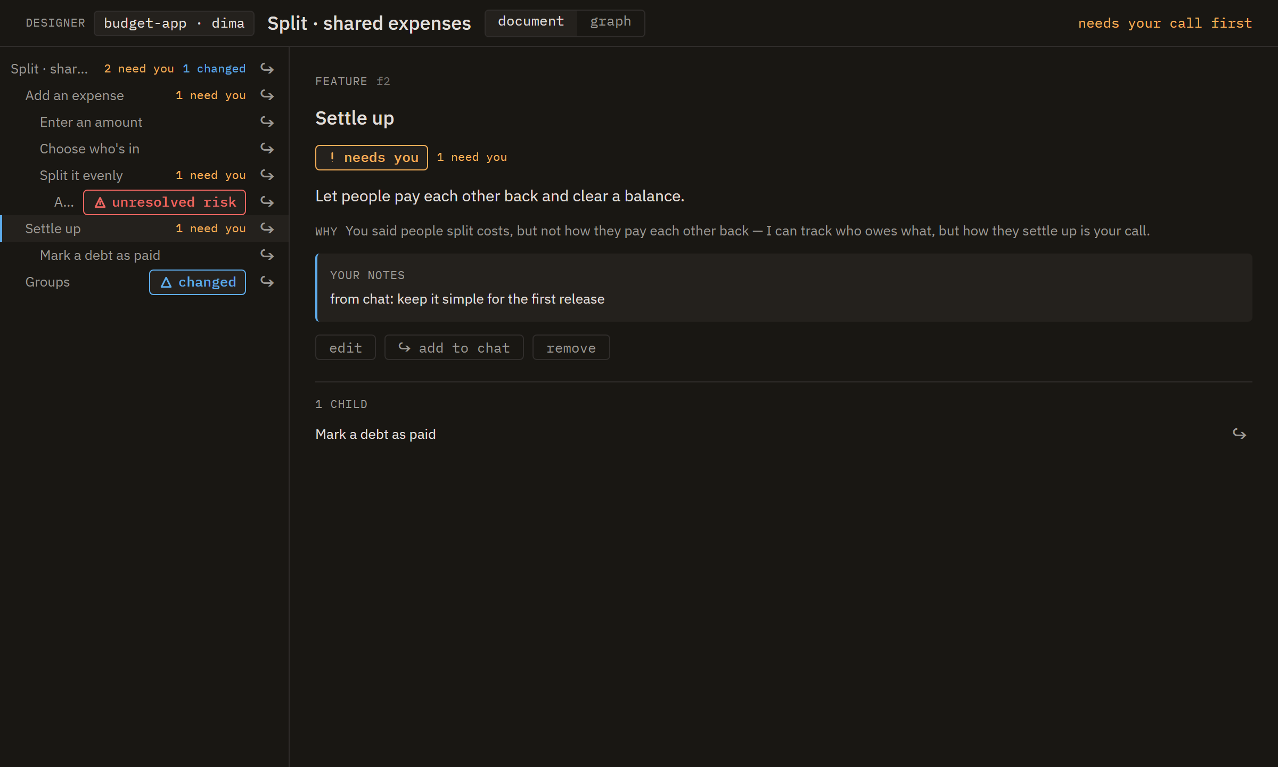The height and width of the screenshot is (767, 1278).
Task: Select Settle up in the sidebar
Action: coord(53,229)
